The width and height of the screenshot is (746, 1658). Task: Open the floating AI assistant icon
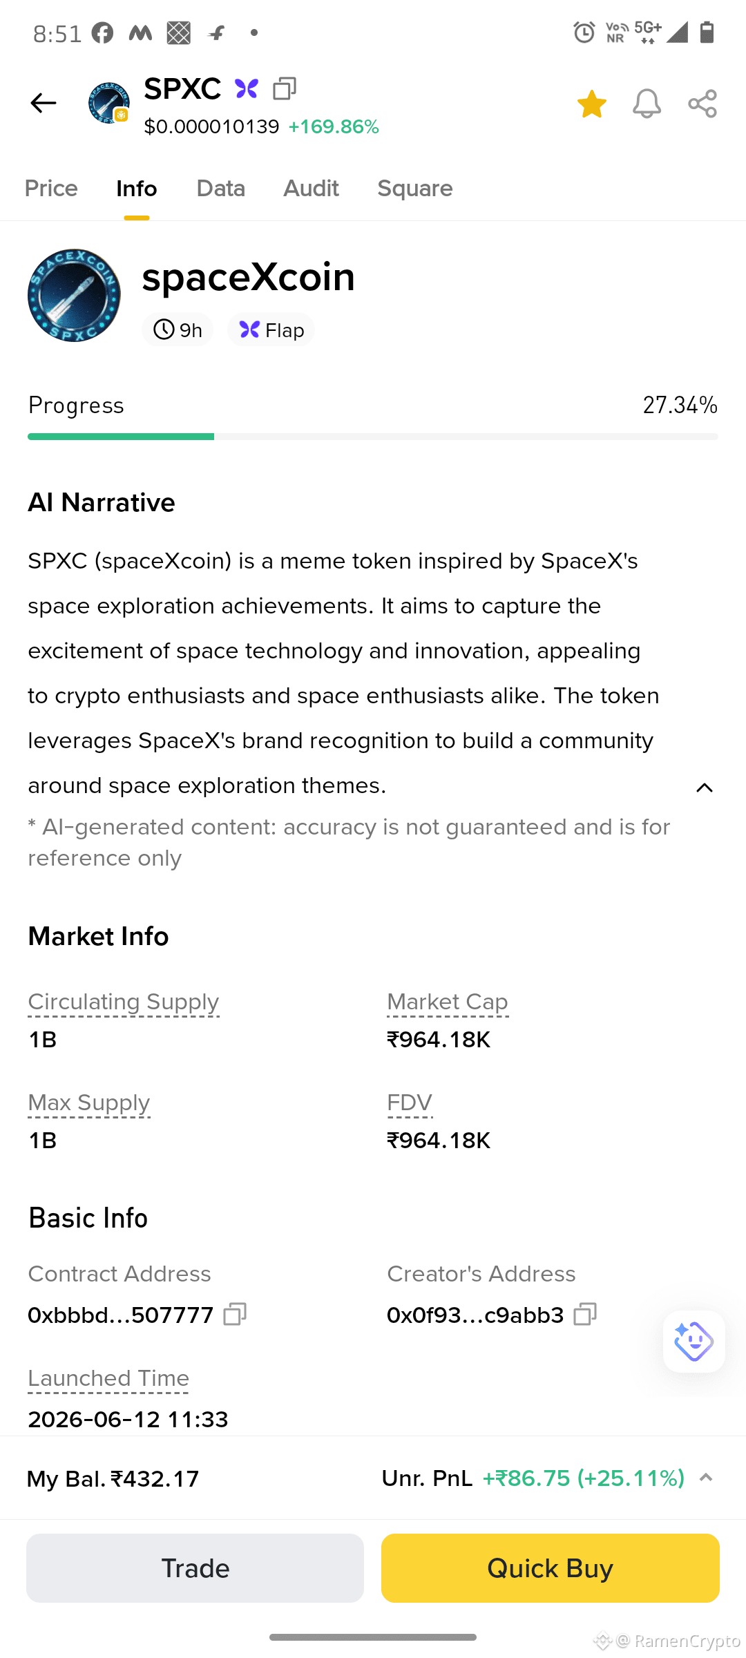click(x=694, y=1342)
